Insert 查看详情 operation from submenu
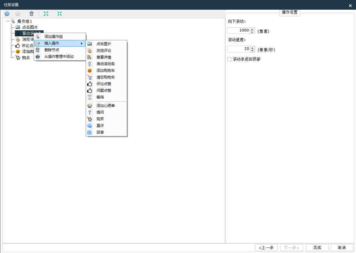Image resolution: width=356 pixels, height=253 pixels. click(x=106, y=57)
